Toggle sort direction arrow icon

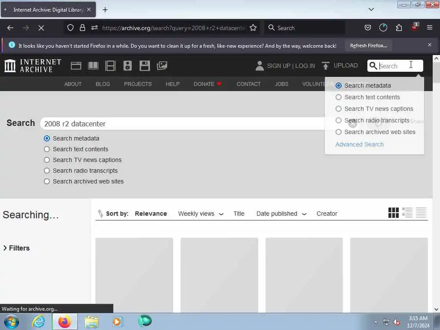click(100, 214)
